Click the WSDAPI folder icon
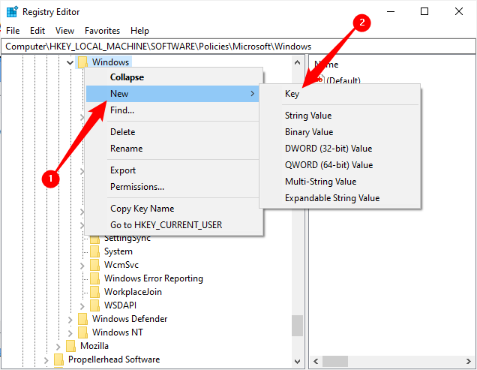This screenshot has height=370, width=477. (x=95, y=305)
